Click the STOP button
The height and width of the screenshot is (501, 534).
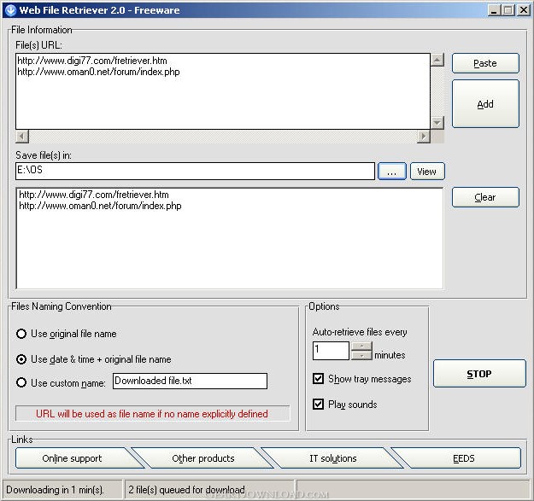pos(479,374)
